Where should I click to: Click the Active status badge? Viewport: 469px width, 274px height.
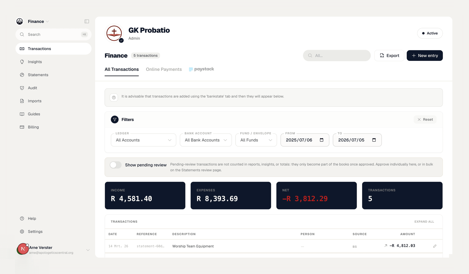pyautogui.click(x=430, y=33)
